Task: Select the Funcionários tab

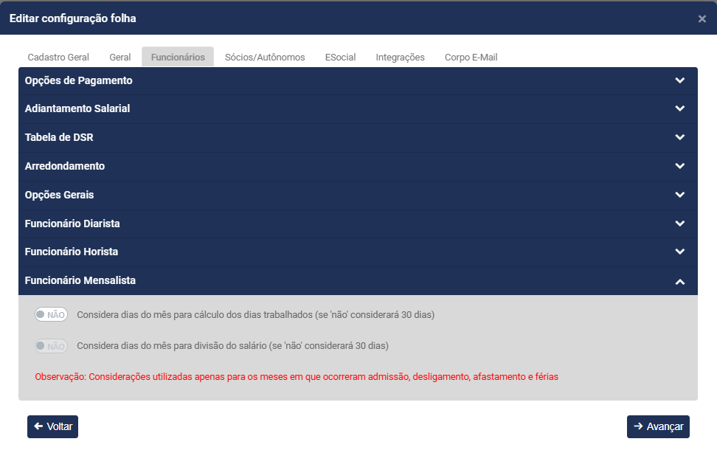Action: click(x=178, y=57)
